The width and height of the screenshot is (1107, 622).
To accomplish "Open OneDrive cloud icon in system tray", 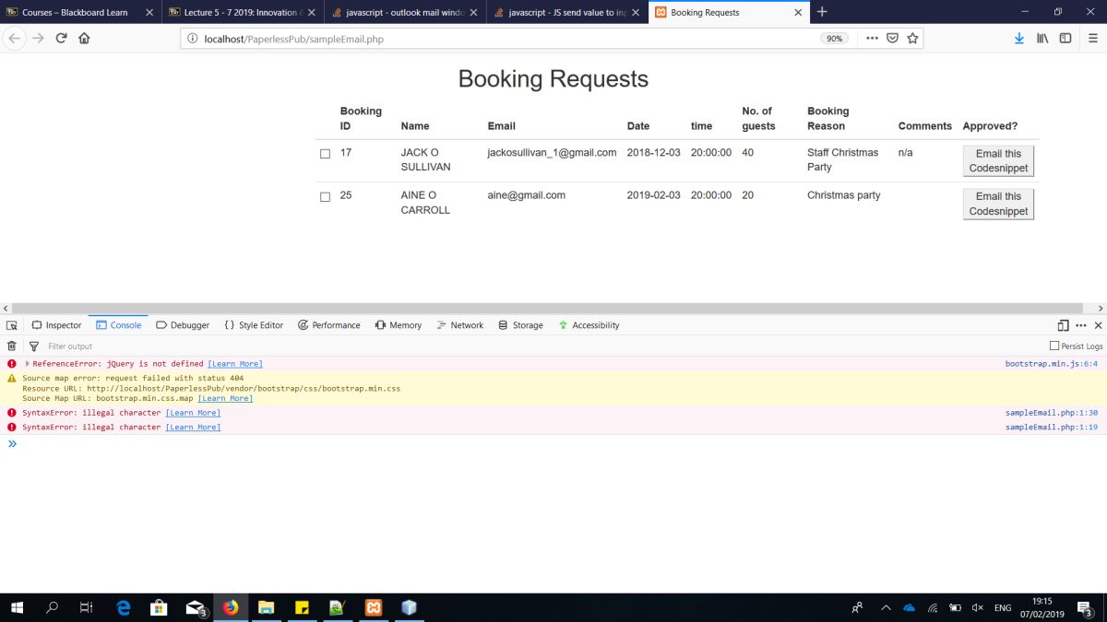I will click(x=909, y=608).
